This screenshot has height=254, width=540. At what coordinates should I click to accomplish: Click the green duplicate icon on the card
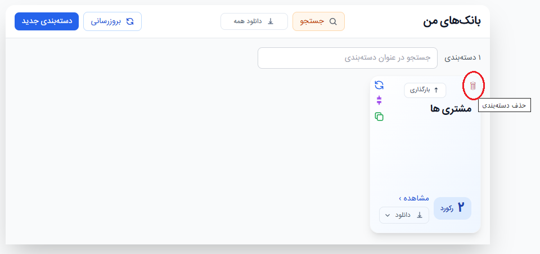pyautogui.click(x=379, y=117)
